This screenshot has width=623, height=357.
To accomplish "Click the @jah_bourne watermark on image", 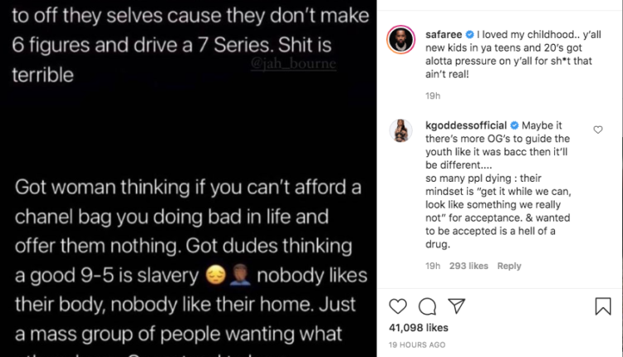I will pos(293,64).
